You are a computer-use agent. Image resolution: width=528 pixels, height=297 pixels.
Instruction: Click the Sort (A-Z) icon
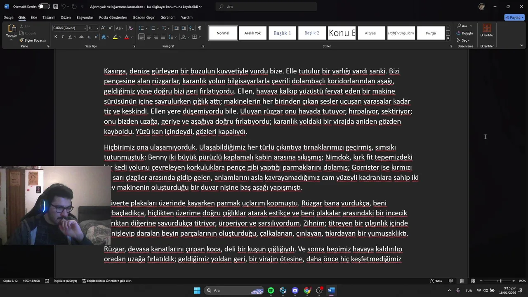coord(191,28)
